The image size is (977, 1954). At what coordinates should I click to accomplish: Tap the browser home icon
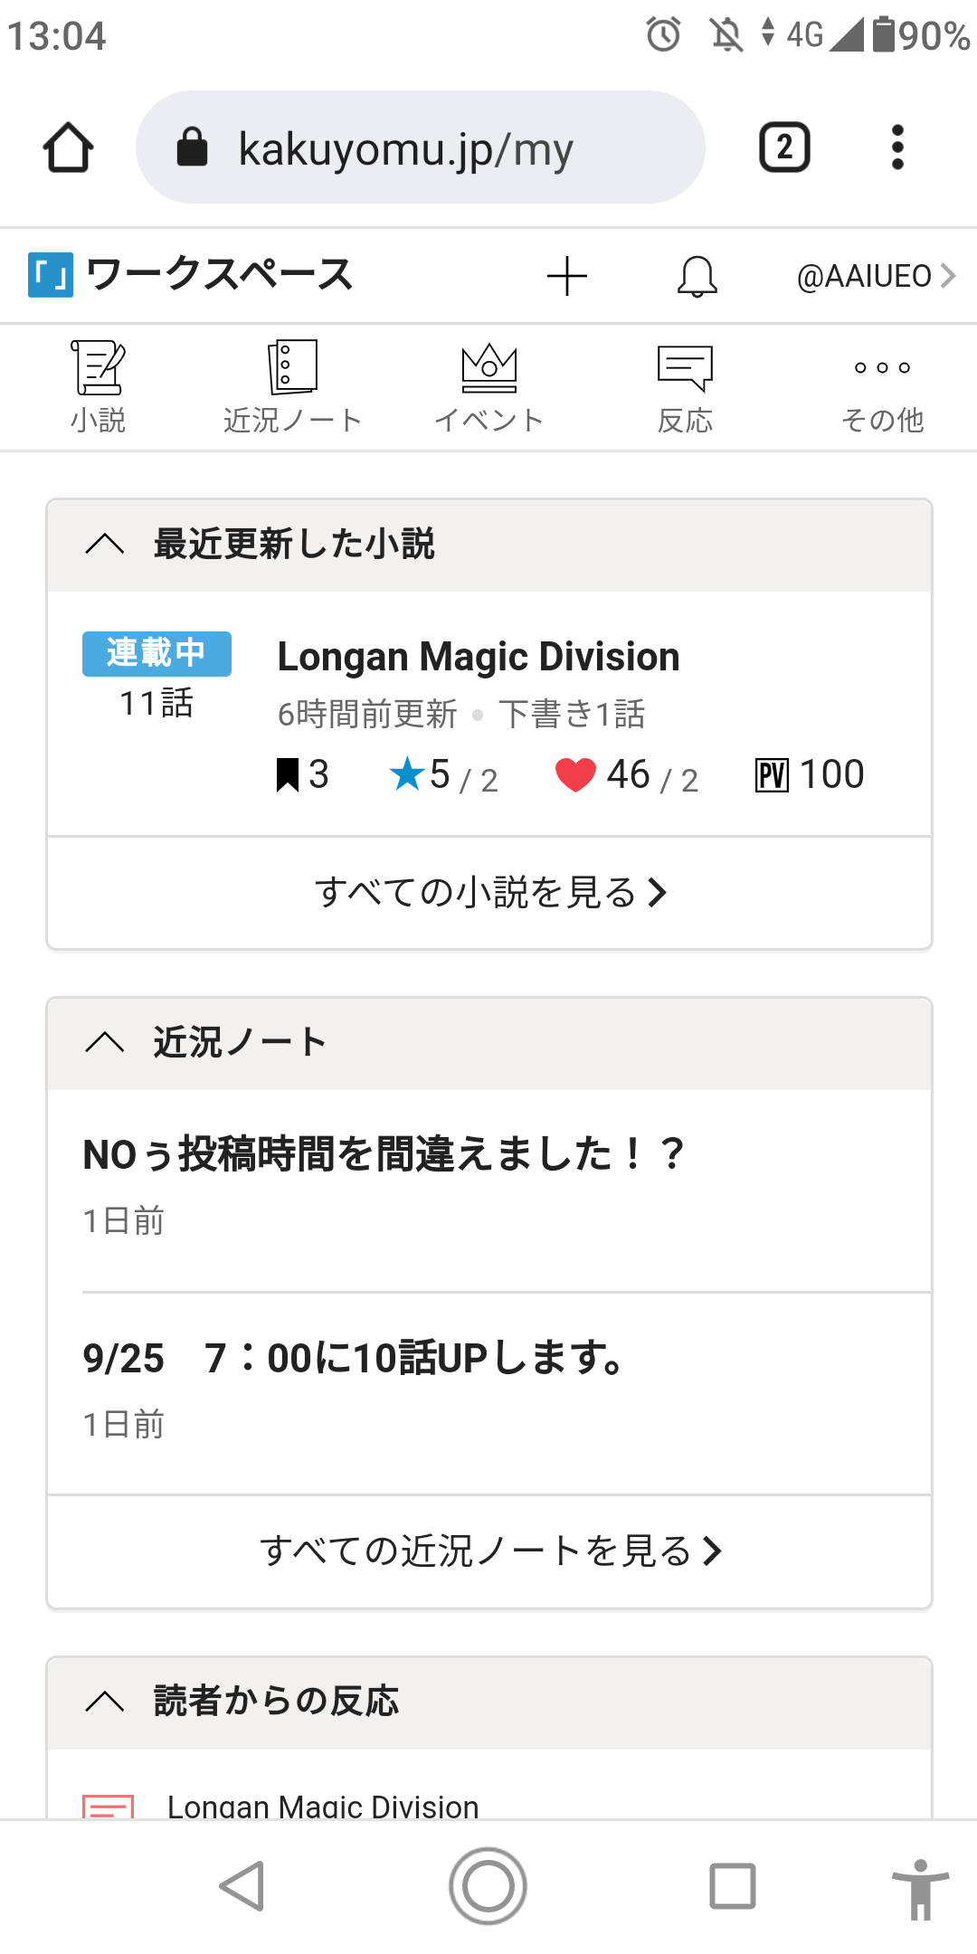tap(68, 147)
